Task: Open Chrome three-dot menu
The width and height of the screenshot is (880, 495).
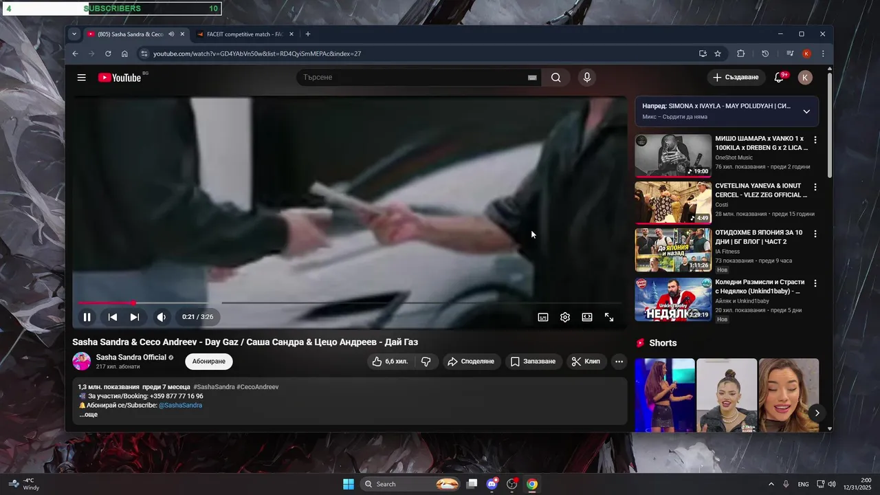Action: [823, 54]
